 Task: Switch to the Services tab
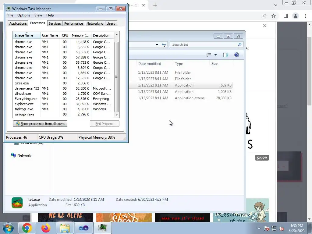(x=55, y=23)
